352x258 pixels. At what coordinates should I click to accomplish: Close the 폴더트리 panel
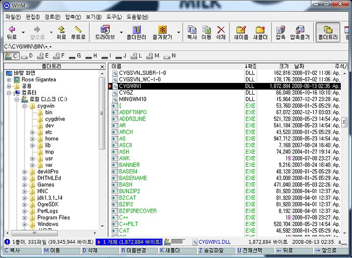102,66
